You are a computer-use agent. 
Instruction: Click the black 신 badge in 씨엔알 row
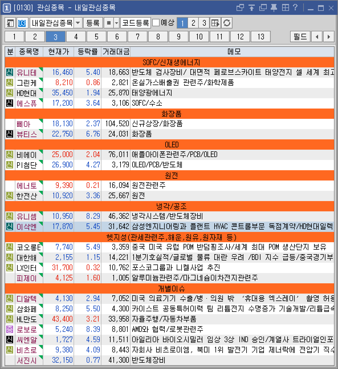(10, 340)
